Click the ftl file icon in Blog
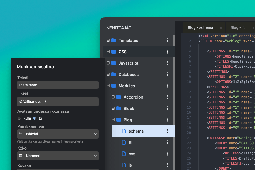The width and height of the screenshot is (255, 170). (x=124, y=142)
